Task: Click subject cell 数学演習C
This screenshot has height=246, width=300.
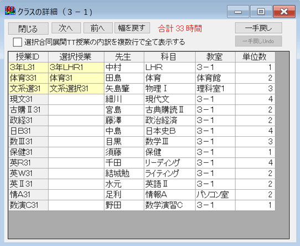Action: point(170,205)
